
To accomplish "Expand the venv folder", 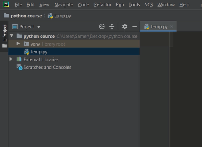I will (x=18, y=44).
